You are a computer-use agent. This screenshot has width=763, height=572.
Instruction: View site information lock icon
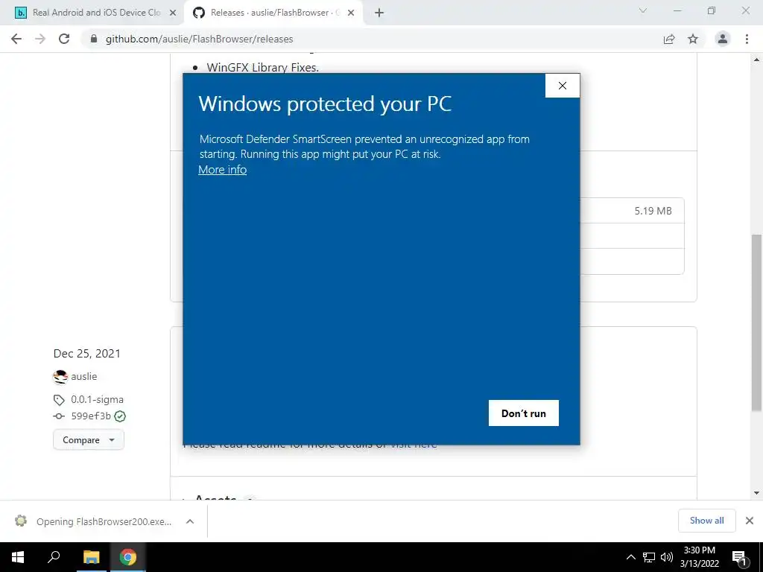click(94, 39)
